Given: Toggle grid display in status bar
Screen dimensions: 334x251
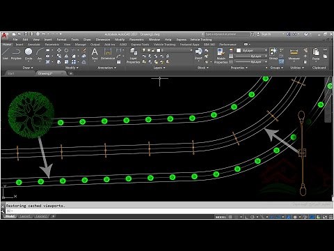Looking at the screenshot, I should click(230, 217).
